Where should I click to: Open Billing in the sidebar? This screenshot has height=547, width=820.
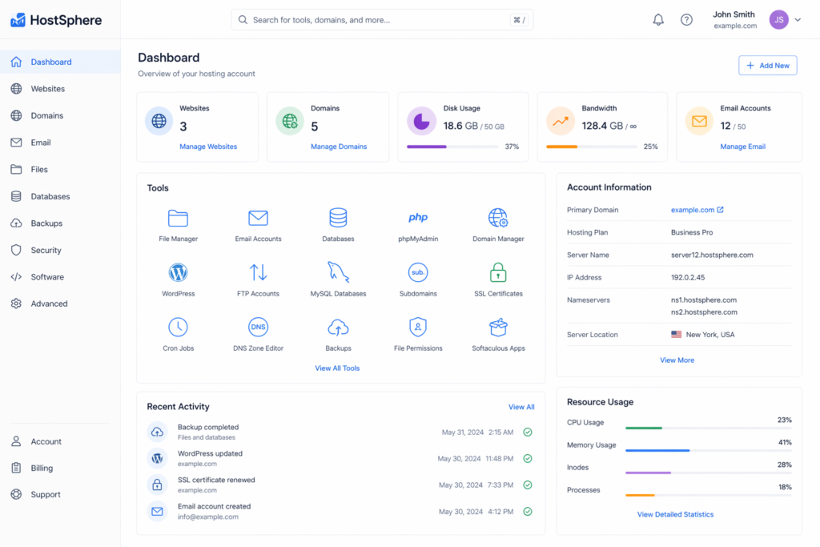(x=60, y=468)
